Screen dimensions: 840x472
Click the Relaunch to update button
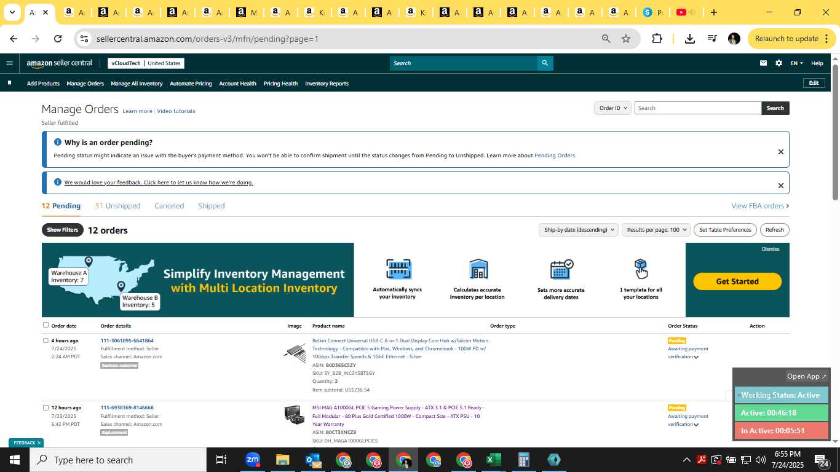pyautogui.click(x=791, y=39)
